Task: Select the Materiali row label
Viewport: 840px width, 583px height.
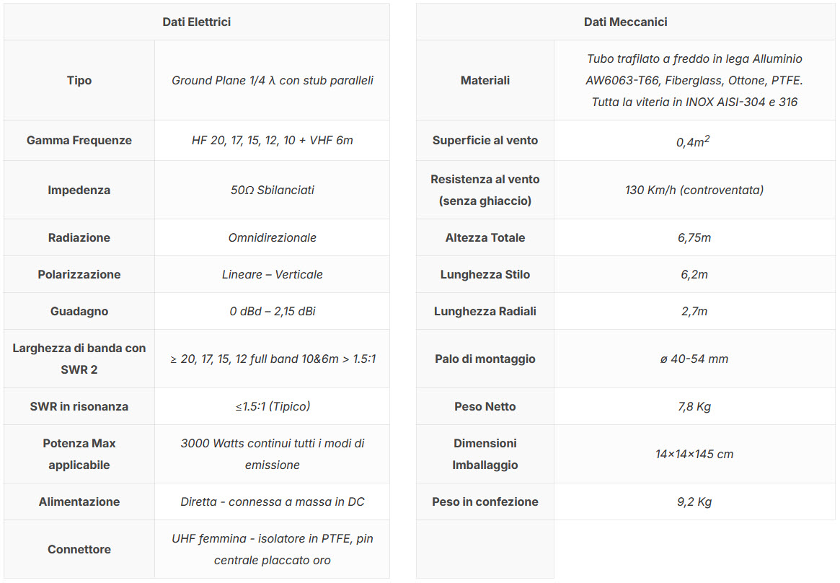Action: pos(485,80)
